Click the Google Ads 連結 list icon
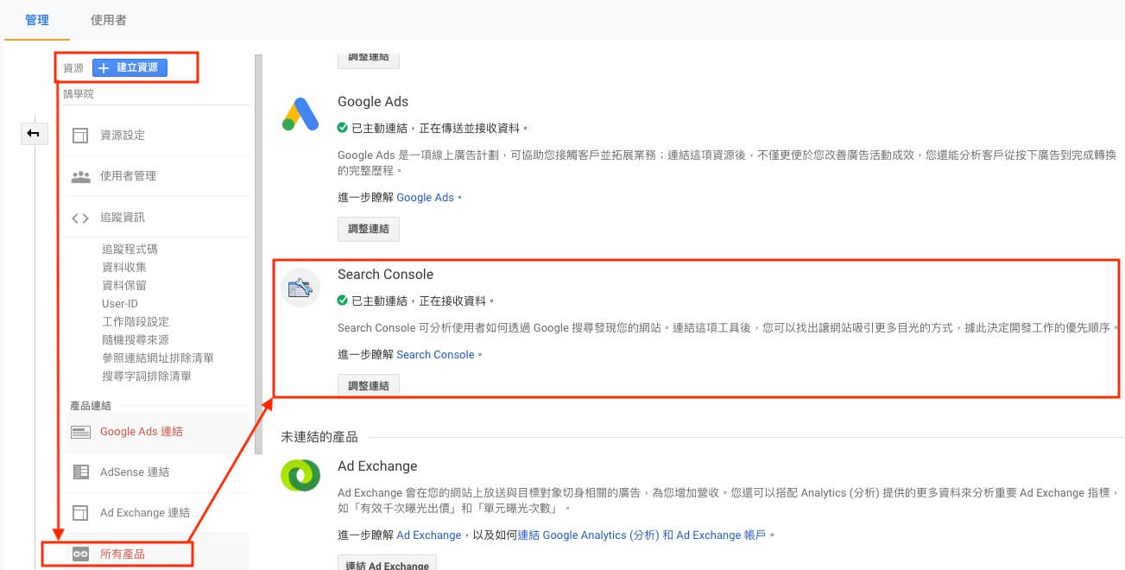 [80, 432]
